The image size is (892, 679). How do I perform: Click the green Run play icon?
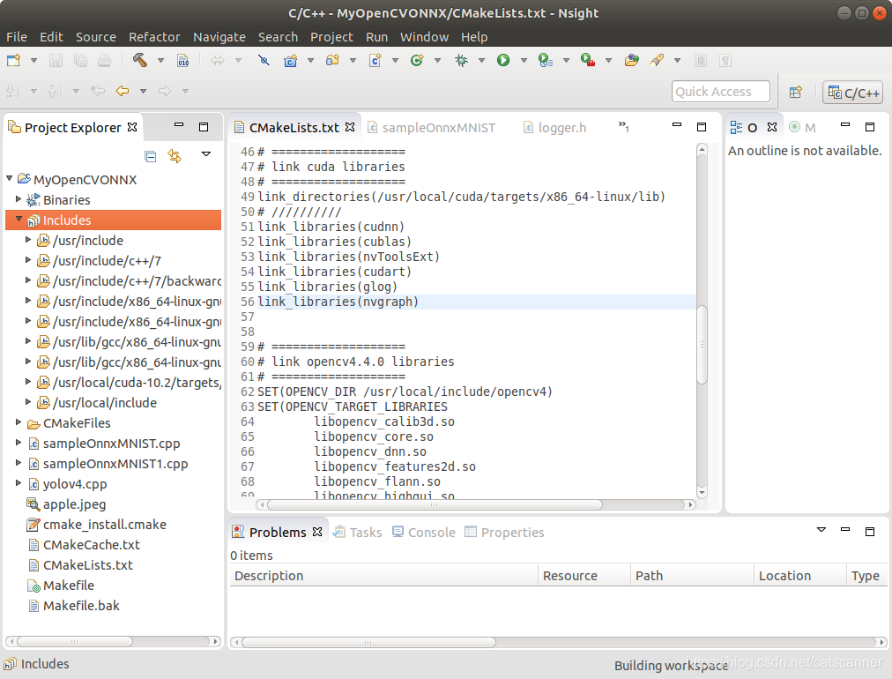(x=503, y=60)
